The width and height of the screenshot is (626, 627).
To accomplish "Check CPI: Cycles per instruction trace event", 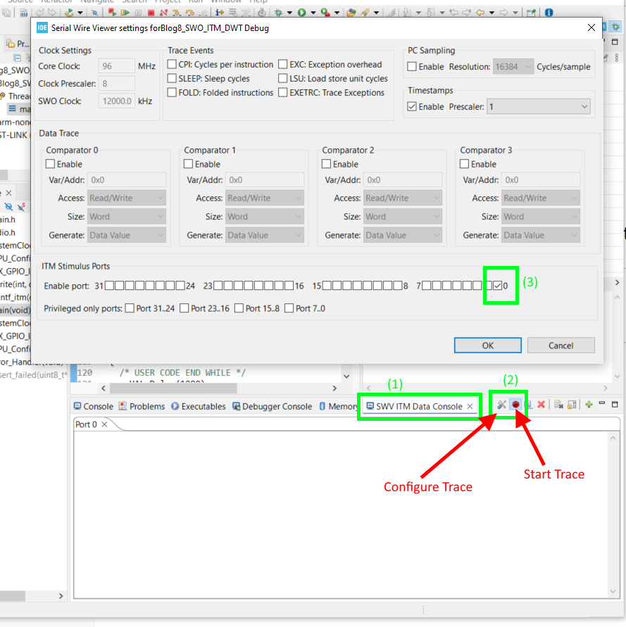I will pos(170,64).
